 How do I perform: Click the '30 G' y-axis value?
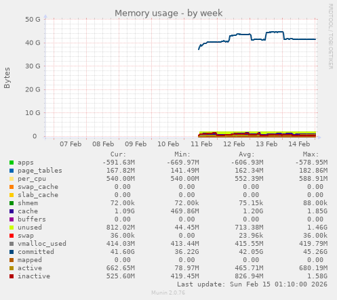click(x=33, y=66)
